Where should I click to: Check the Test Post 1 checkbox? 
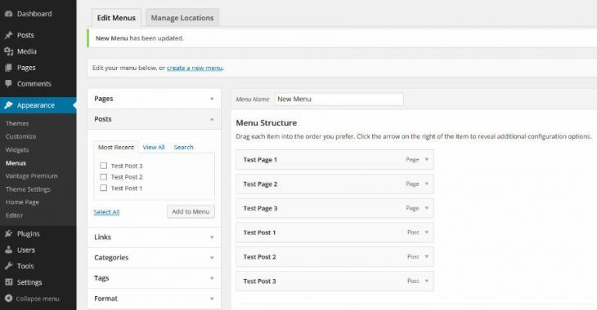(x=103, y=188)
